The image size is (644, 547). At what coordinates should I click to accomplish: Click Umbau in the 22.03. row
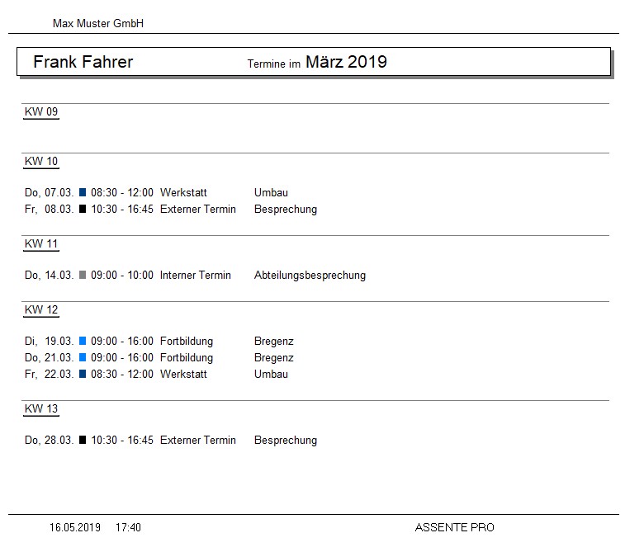271,374
